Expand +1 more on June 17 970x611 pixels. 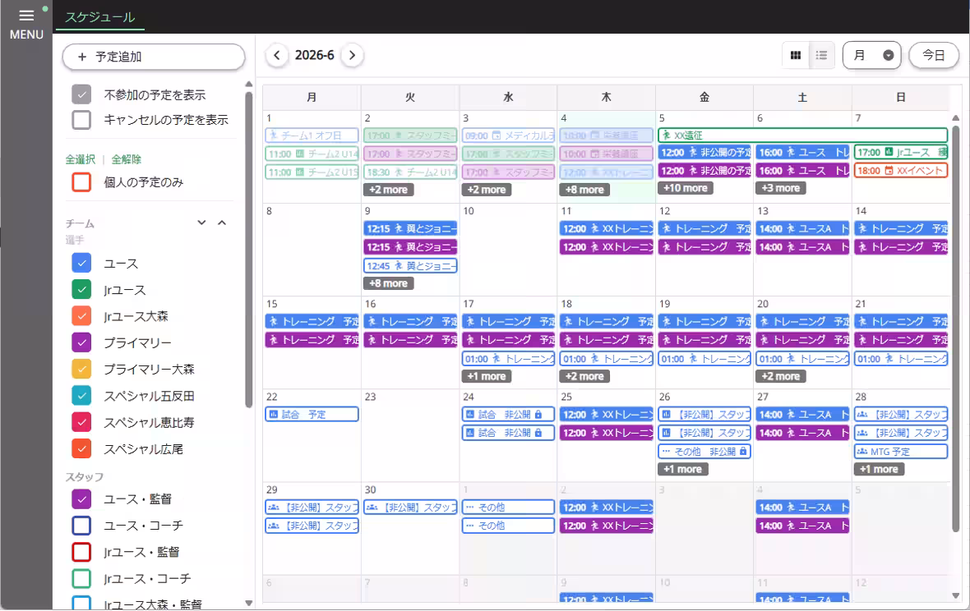(487, 376)
